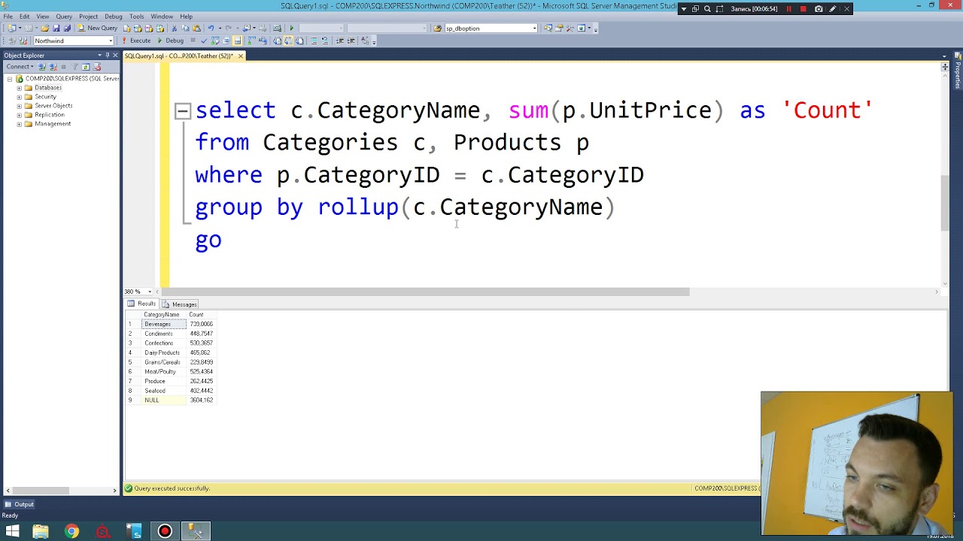Click the Undo arrow icon
Viewport: 963px width, 541px height.
[x=211, y=28]
